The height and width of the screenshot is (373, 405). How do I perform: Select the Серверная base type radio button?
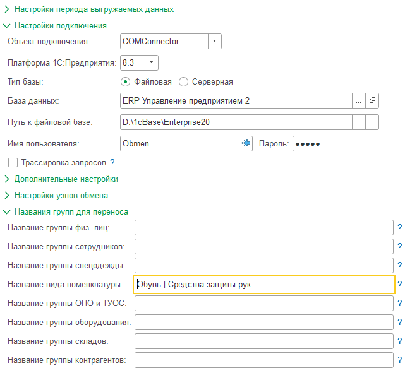coord(184,81)
